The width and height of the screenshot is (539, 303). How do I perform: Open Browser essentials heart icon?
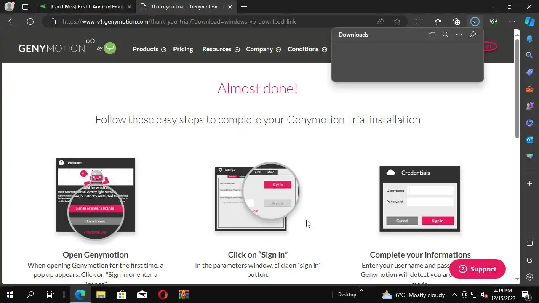click(x=494, y=21)
